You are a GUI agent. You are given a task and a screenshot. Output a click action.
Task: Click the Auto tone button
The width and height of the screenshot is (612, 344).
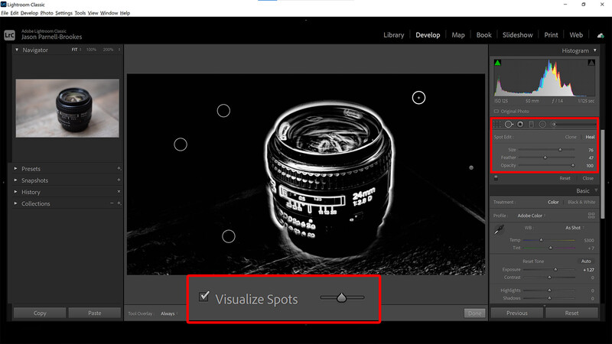pyautogui.click(x=586, y=261)
